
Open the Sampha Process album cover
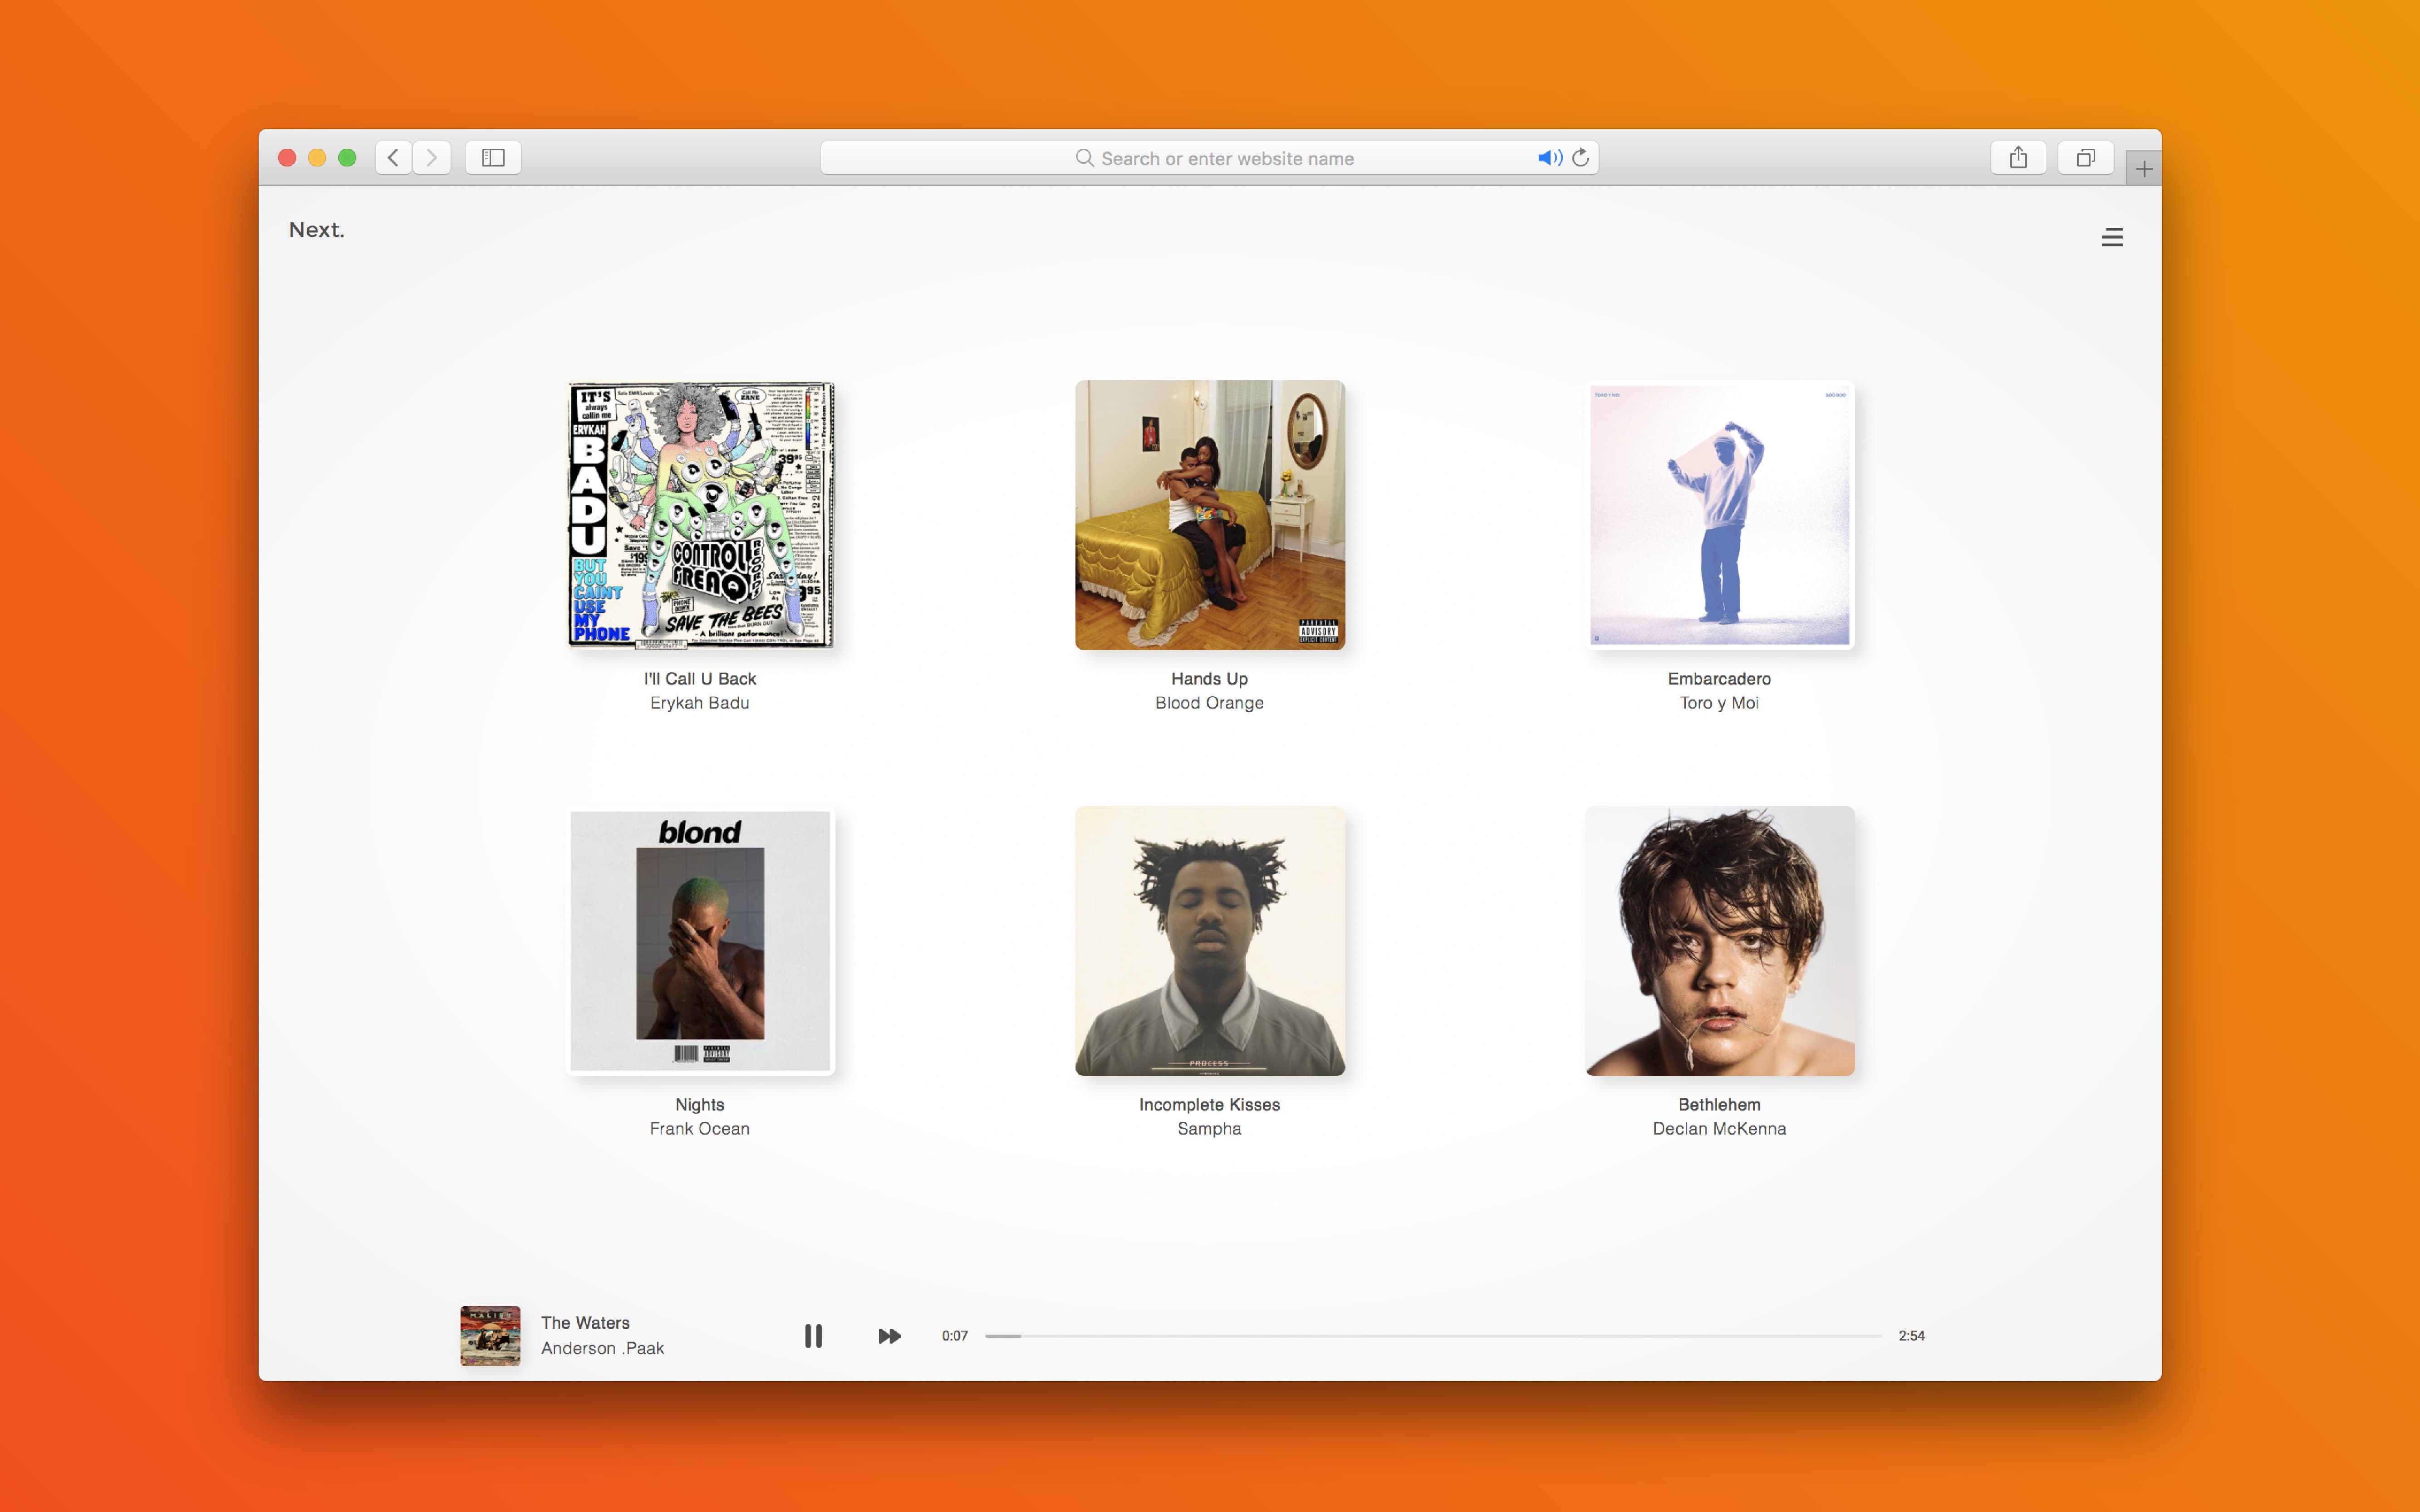click(x=1210, y=941)
